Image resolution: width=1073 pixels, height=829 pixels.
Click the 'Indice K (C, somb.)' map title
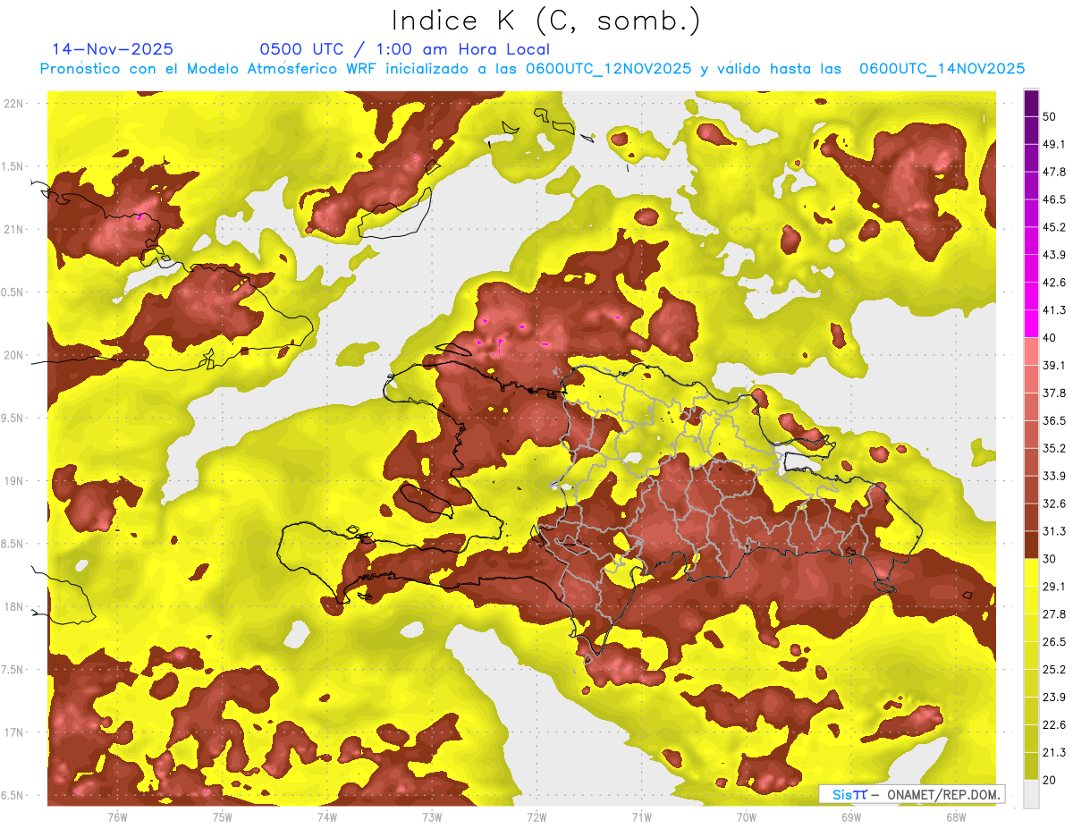click(545, 21)
